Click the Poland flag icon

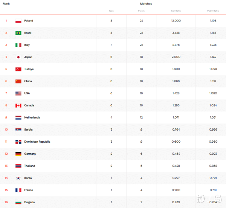[x=18, y=21]
